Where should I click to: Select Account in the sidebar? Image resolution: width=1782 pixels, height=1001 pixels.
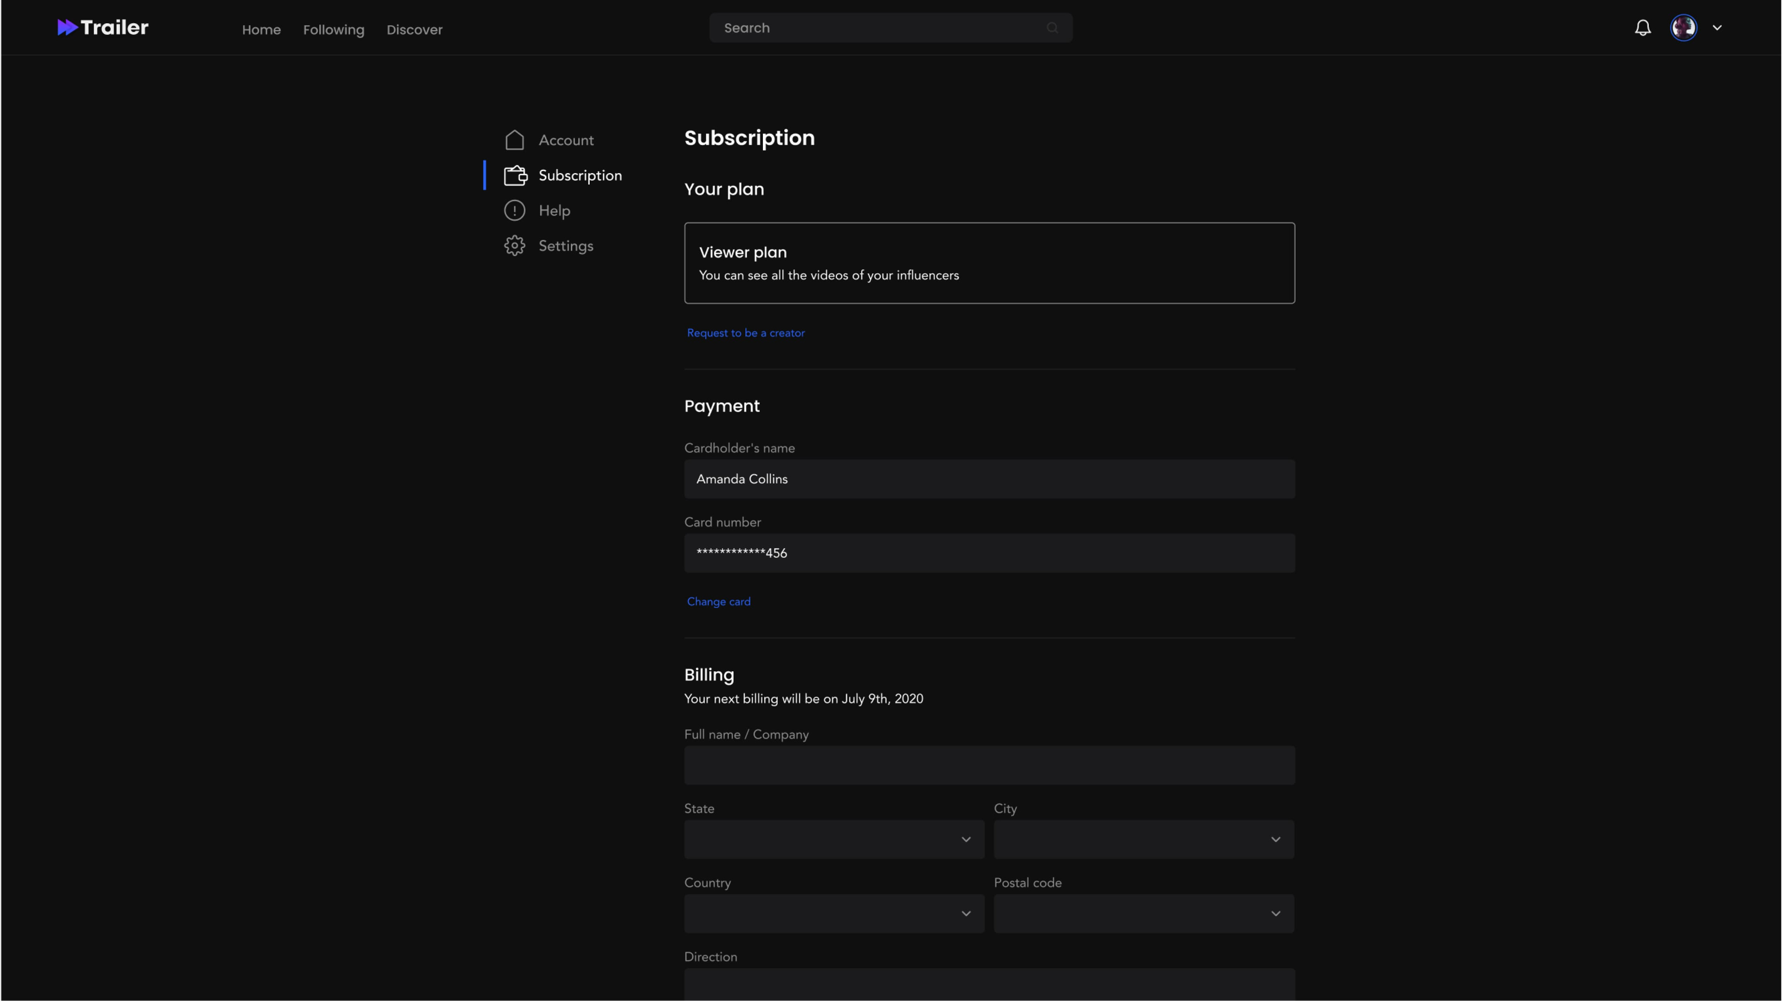(566, 140)
